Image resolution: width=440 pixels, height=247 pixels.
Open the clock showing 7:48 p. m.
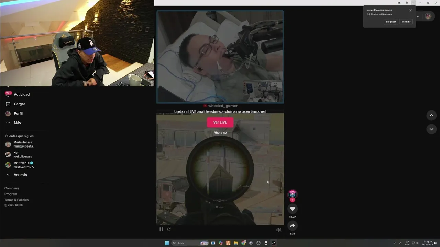[428, 243]
